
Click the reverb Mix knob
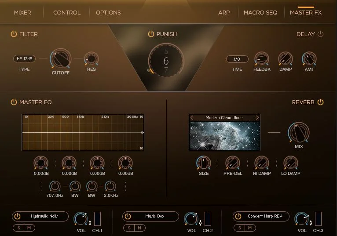coord(299,132)
